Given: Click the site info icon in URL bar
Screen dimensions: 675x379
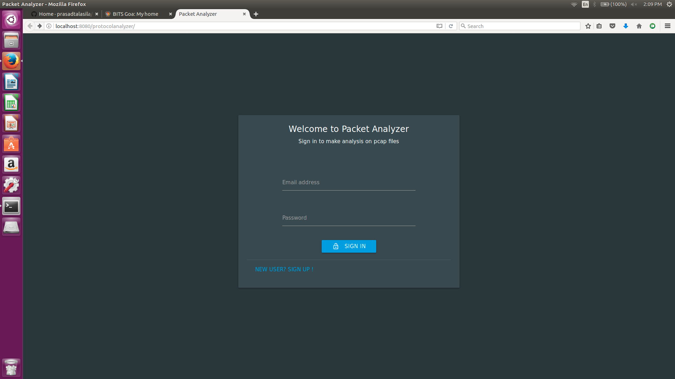Looking at the screenshot, I should pos(49,26).
